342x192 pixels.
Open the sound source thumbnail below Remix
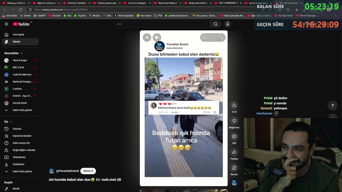(234, 183)
